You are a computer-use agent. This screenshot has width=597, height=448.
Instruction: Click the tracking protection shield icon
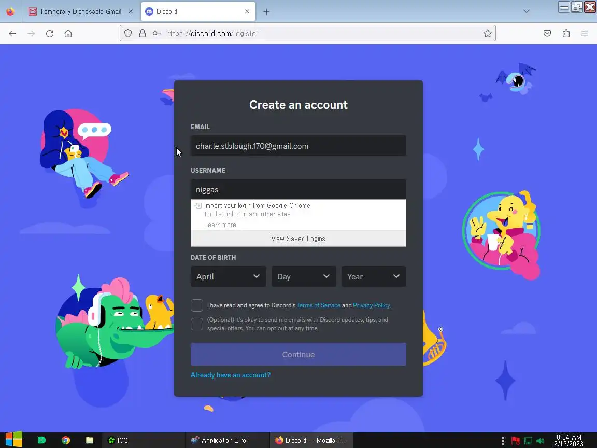pyautogui.click(x=128, y=34)
